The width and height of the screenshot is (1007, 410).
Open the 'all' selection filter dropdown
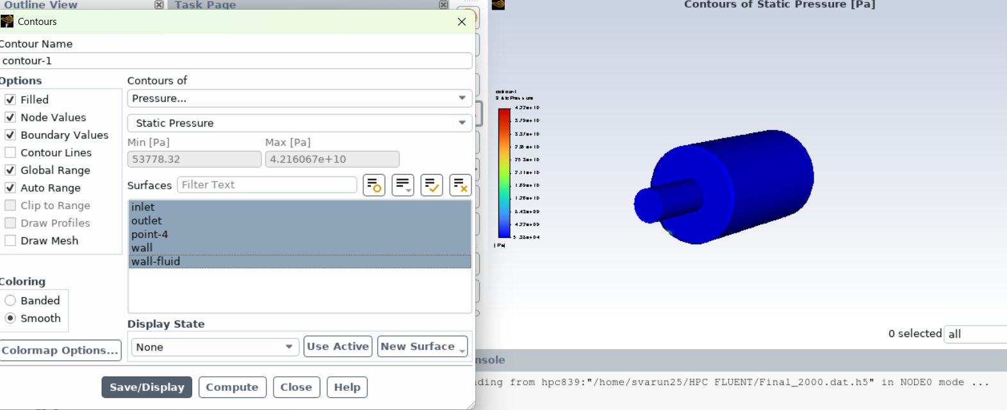coord(976,334)
